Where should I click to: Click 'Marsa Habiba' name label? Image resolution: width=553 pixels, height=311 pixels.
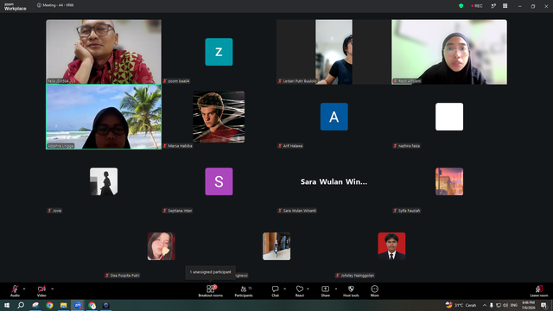coord(180,146)
